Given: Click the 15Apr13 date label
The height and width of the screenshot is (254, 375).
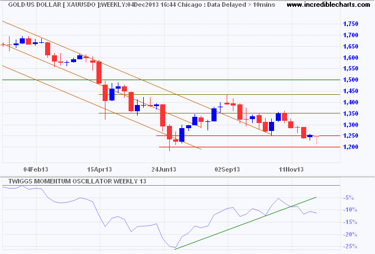Looking at the screenshot, I should (99, 169).
